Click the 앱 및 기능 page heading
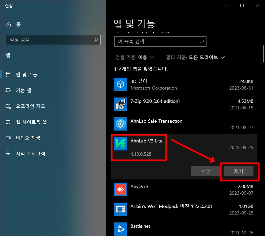The height and width of the screenshot is (236, 265). tap(134, 24)
